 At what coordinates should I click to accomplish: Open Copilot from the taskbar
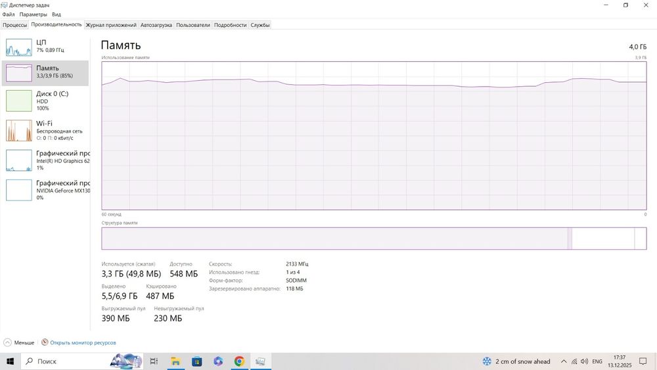218,361
